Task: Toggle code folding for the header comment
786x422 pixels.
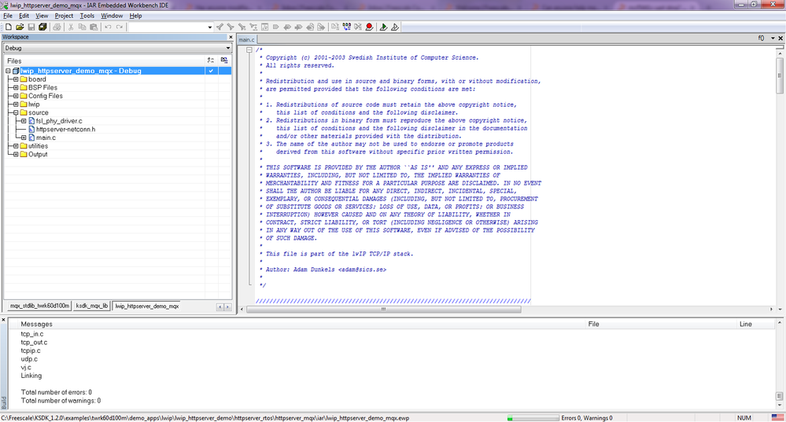Action: tap(249, 50)
